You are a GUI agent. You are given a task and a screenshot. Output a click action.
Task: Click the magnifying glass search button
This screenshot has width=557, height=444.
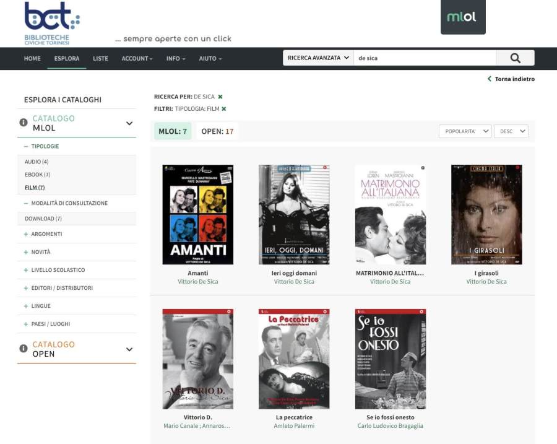tap(515, 58)
